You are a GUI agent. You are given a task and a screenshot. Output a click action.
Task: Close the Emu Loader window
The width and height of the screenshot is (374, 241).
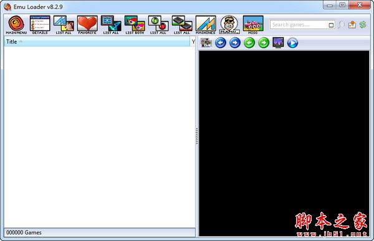click(x=360, y=5)
